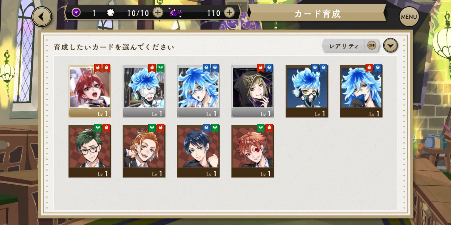Image resolution: width=451 pixels, height=225 pixels.
Task: Tap the back arrow button
Action: pyautogui.click(x=42, y=17)
